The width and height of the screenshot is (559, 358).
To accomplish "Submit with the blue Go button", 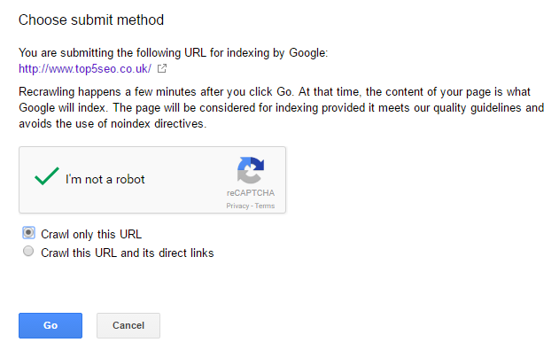I will tap(50, 325).
